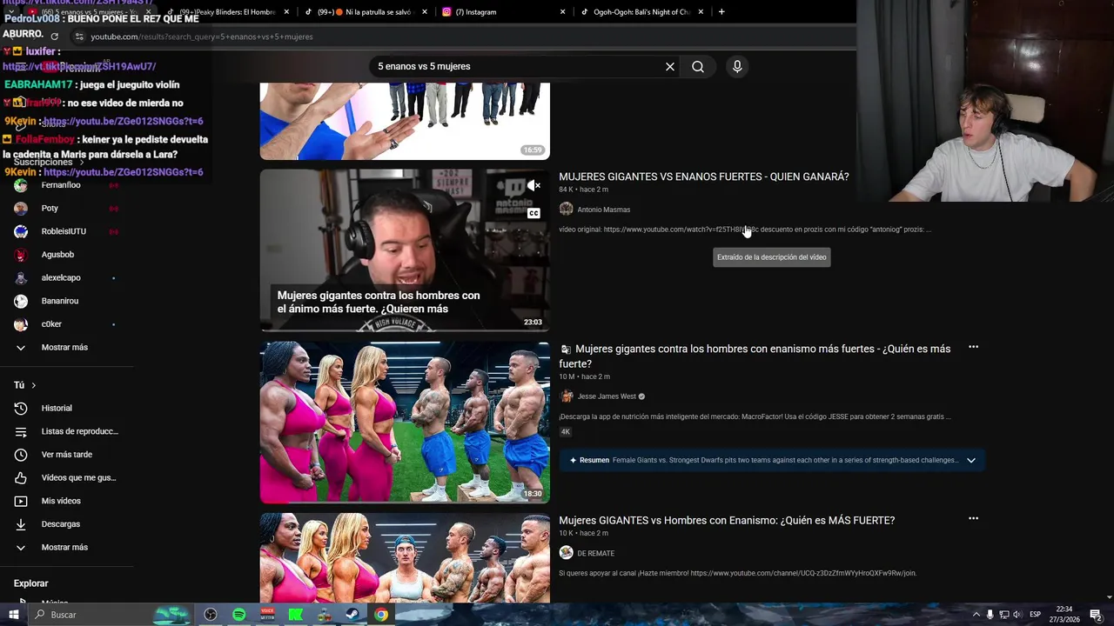Open site information icon in address bar
Viewport: 1114px width, 626px height.
pyautogui.click(x=79, y=37)
